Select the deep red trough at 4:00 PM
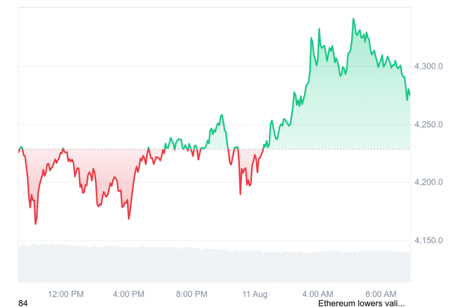The image size is (460, 307). click(129, 218)
